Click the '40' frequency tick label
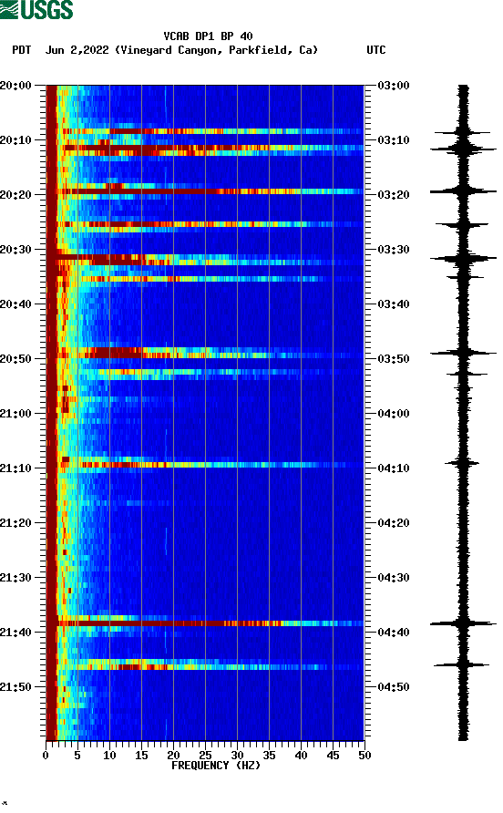Image resolution: width=503 pixels, height=813 pixels. click(301, 756)
